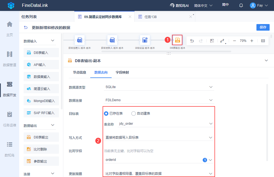Add an API输入 node
274x177 pixels.
(x=41, y=65)
